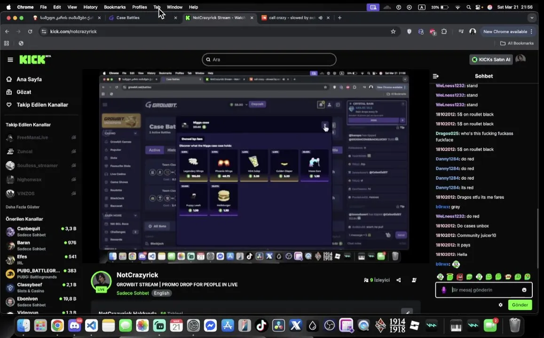The height and width of the screenshot is (338, 544).
Task: Open a new Chrome tab
Action: point(339,18)
